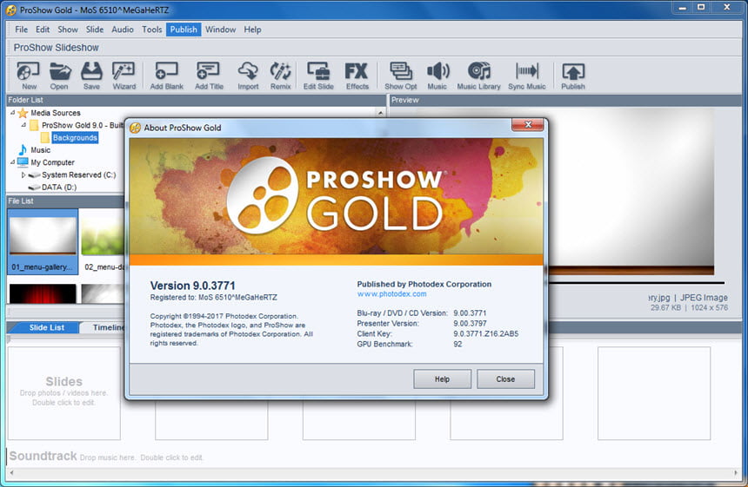The height and width of the screenshot is (487, 748).
Task: Click Help button in About dialog
Action: coord(442,379)
